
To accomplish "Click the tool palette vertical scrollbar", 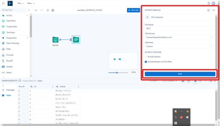I will tap(31, 27).
